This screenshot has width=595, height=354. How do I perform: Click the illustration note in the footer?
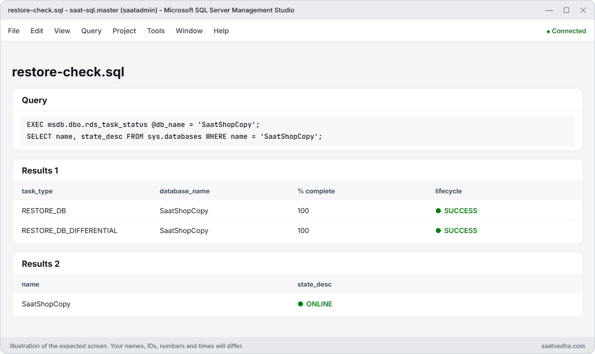pos(126,346)
